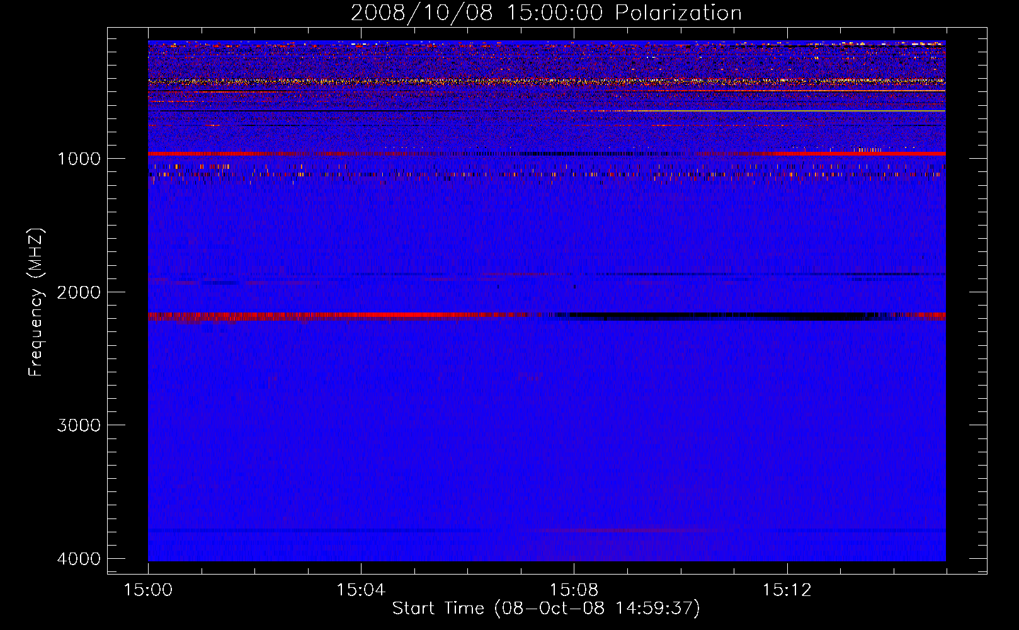
Task: Select the 3000 frequency tick label
Action: (79, 425)
